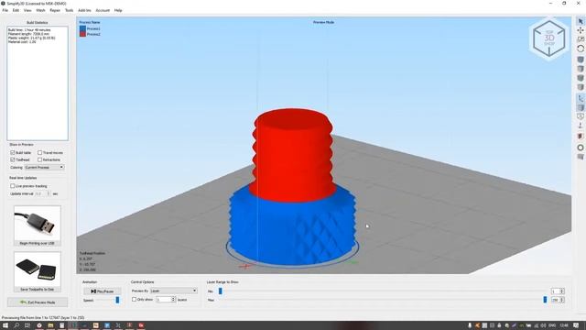The width and height of the screenshot is (586, 330).
Task: Open the Edit menu
Action: 16,10
